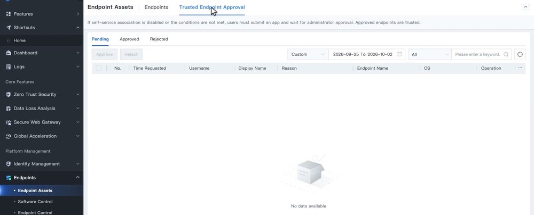
Task: Click the Dashboard icon in sidebar
Action: point(9,53)
